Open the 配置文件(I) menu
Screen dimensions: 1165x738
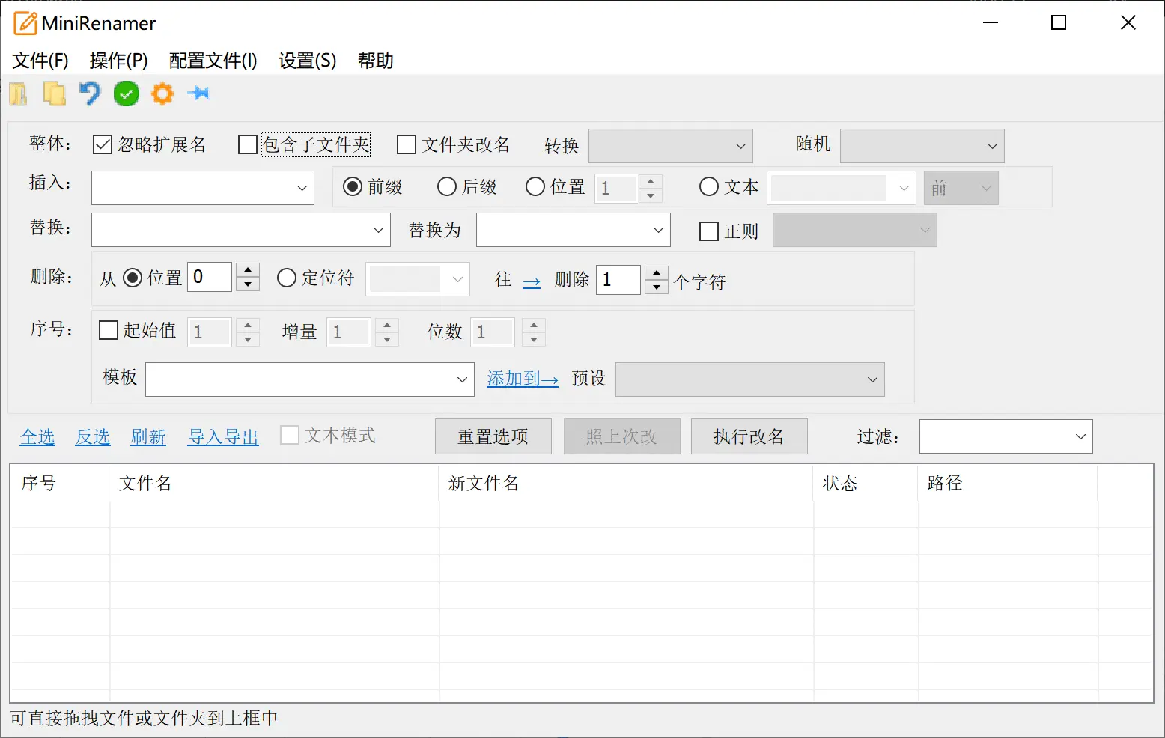213,61
